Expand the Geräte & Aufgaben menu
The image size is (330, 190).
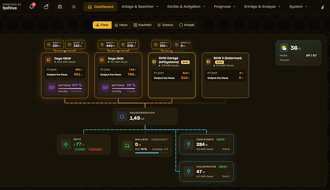click(186, 7)
